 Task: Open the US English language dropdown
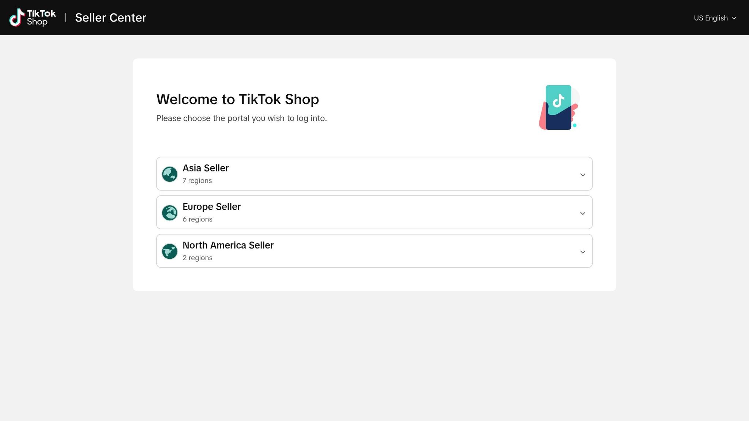coord(711,18)
